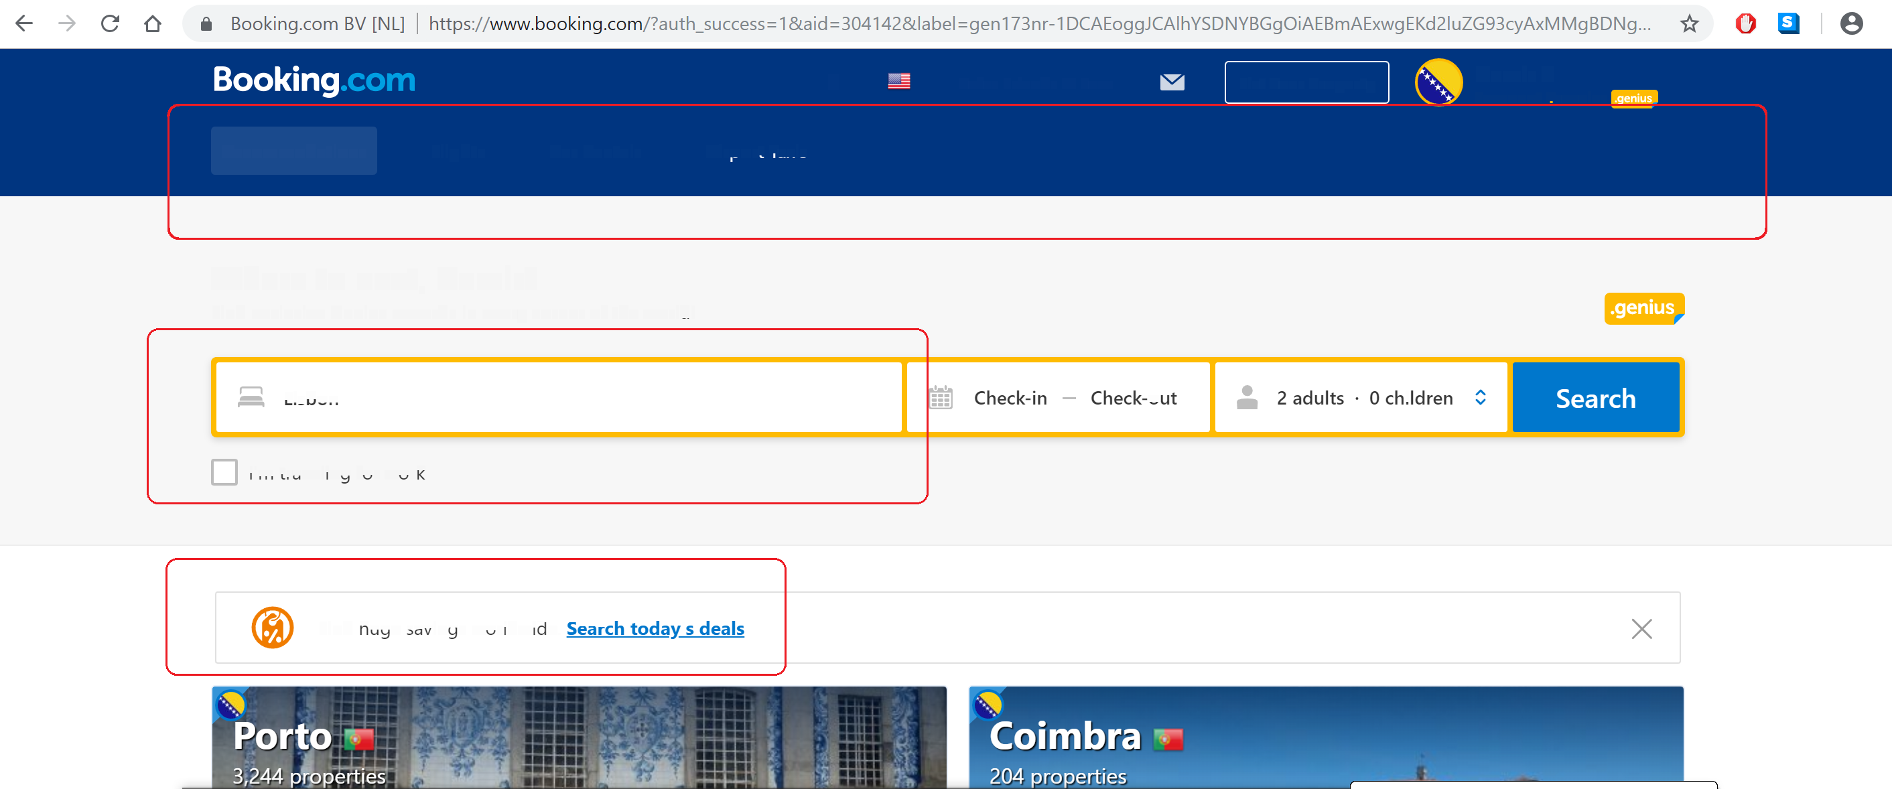This screenshot has height=789, width=1892.
Task: Click the small genius badge in header
Action: [1633, 98]
